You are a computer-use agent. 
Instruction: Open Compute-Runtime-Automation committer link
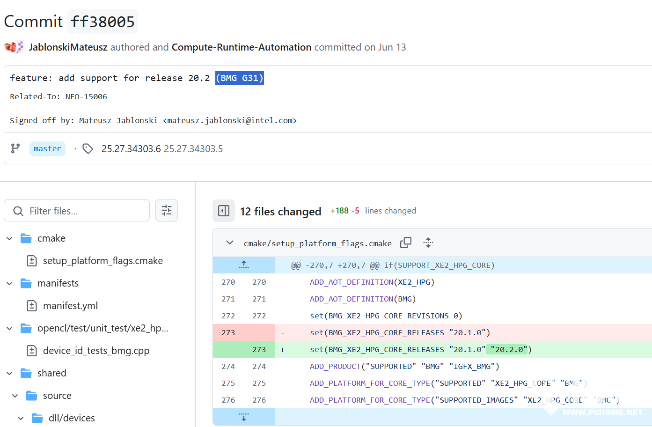[x=242, y=47]
